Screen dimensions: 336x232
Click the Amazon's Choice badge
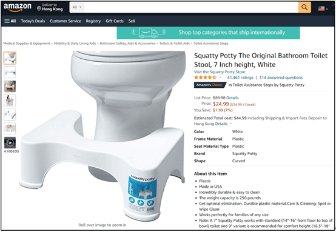coord(210,85)
